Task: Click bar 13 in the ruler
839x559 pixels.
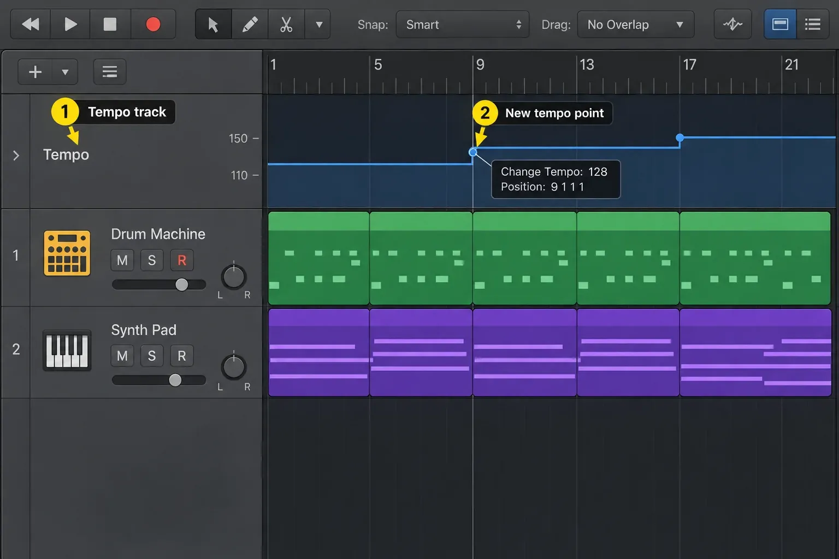Action: 587,65
